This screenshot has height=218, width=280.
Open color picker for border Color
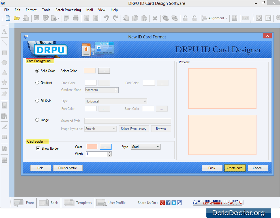106,147
